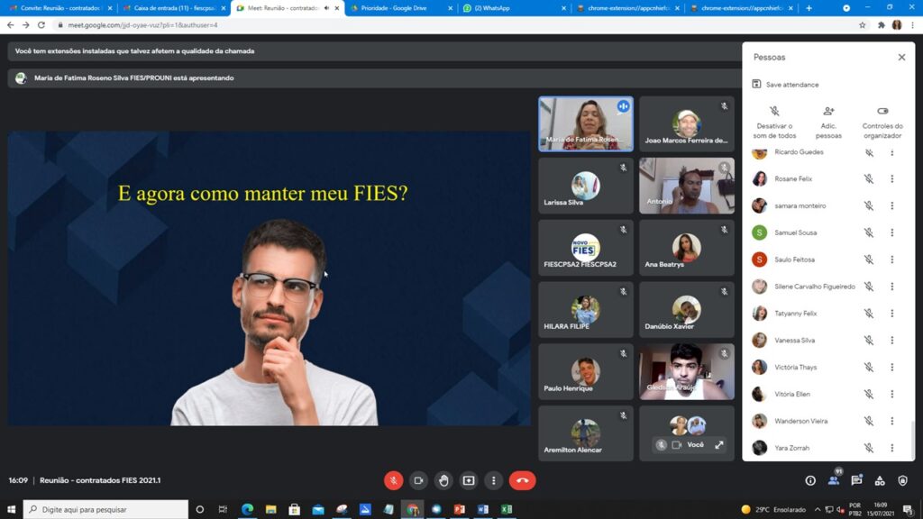Click Adic. pessoas button
This screenshot has width=923, height=519.
828,123
